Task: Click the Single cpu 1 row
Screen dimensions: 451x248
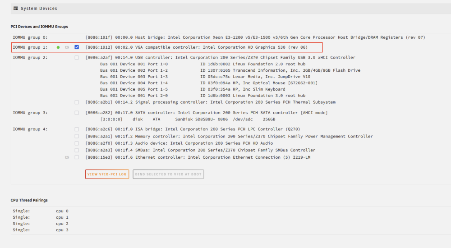Action: coord(41,217)
